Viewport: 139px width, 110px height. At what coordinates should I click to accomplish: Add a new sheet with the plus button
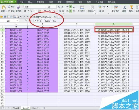pyautogui.click(x=44, y=108)
